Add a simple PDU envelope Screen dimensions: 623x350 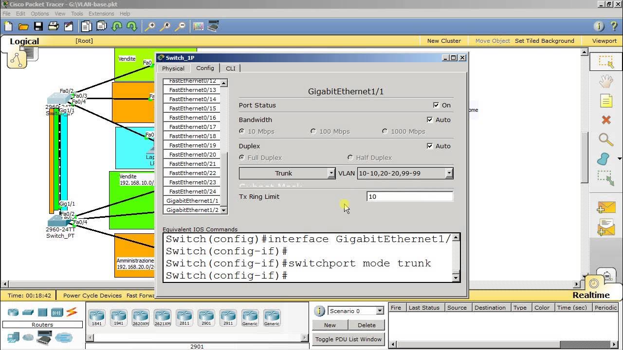tap(606, 208)
